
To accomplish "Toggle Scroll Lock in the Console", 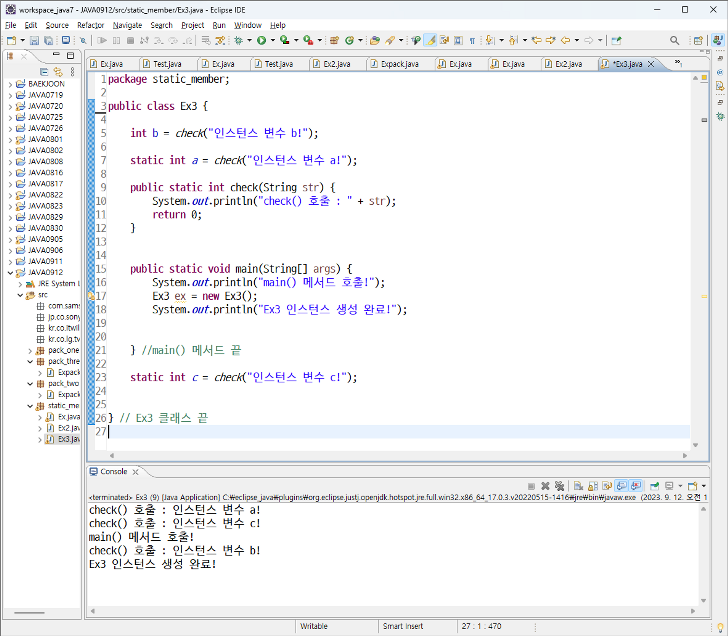I will tap(593, 486).
